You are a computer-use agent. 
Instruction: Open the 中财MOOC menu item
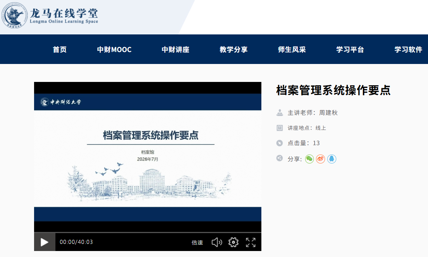tap(114, 49)
